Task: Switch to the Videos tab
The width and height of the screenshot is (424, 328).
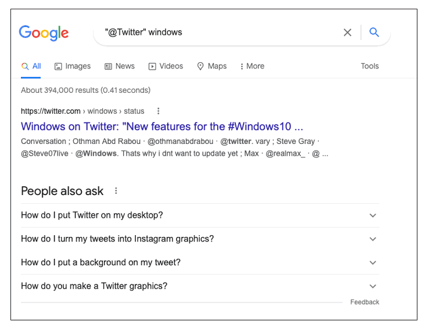Action: point(166,66)
